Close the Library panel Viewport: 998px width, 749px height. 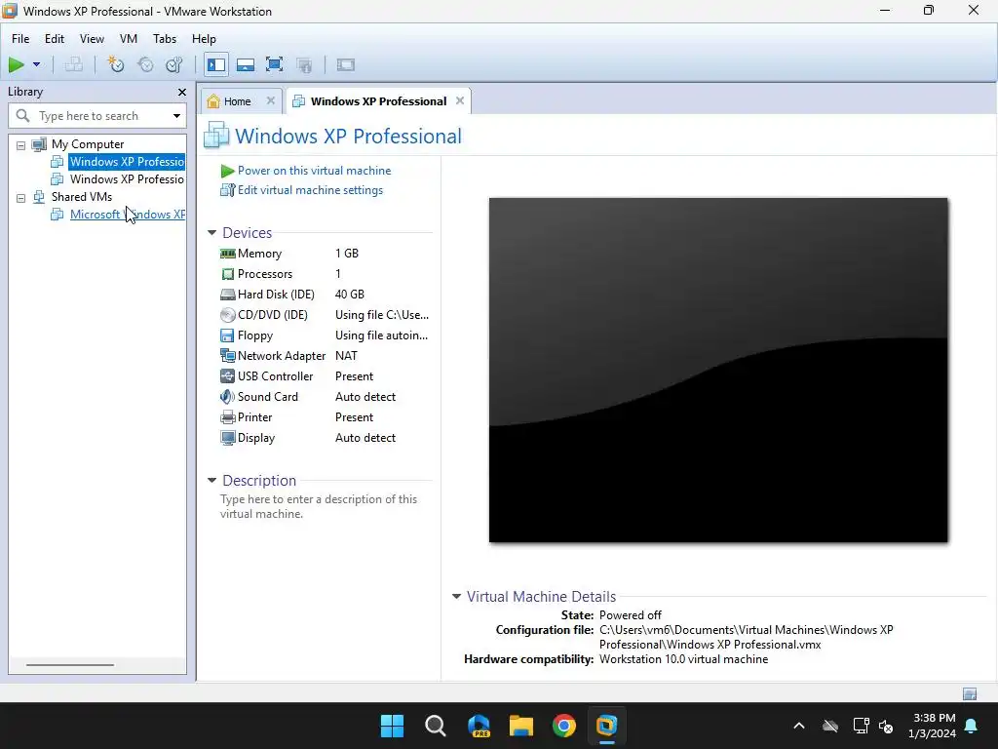(x=182, y=93)
